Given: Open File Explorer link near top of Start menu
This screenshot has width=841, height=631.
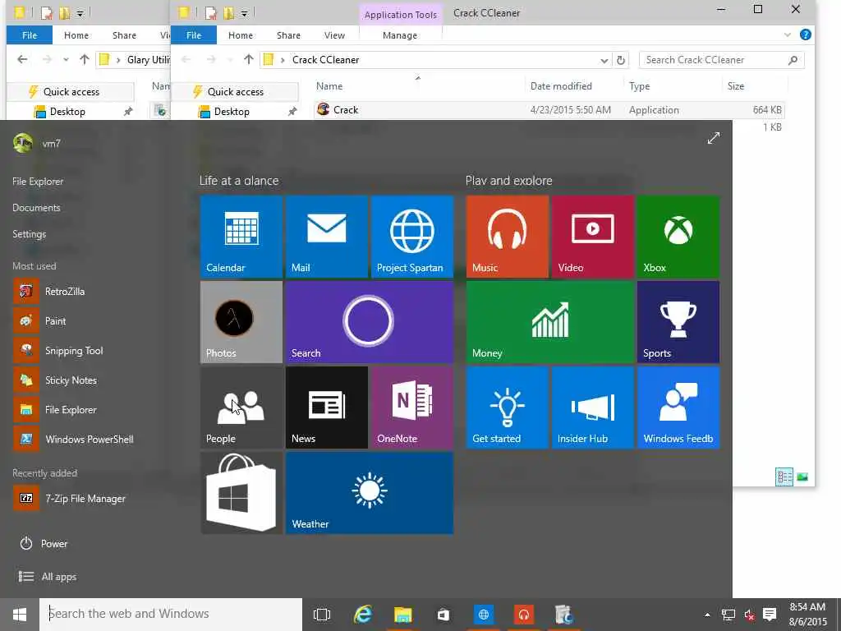Looking at the screenshot, I should [38, 182].
